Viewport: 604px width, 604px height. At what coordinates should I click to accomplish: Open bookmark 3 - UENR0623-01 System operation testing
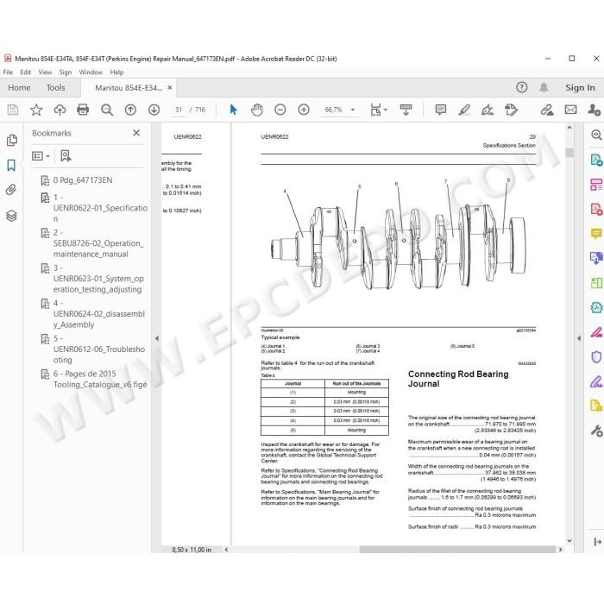(98, 279)
